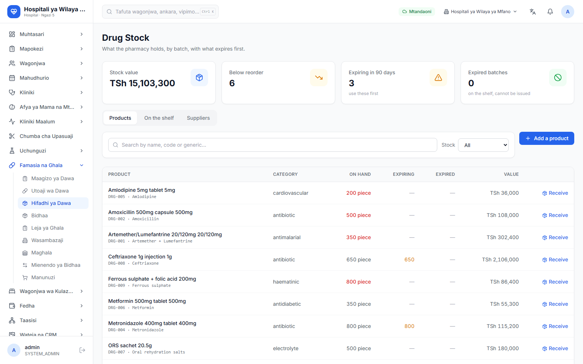
Task: Receive stock for Artemether/Lumefantrine
Action: tap(555, 237)
